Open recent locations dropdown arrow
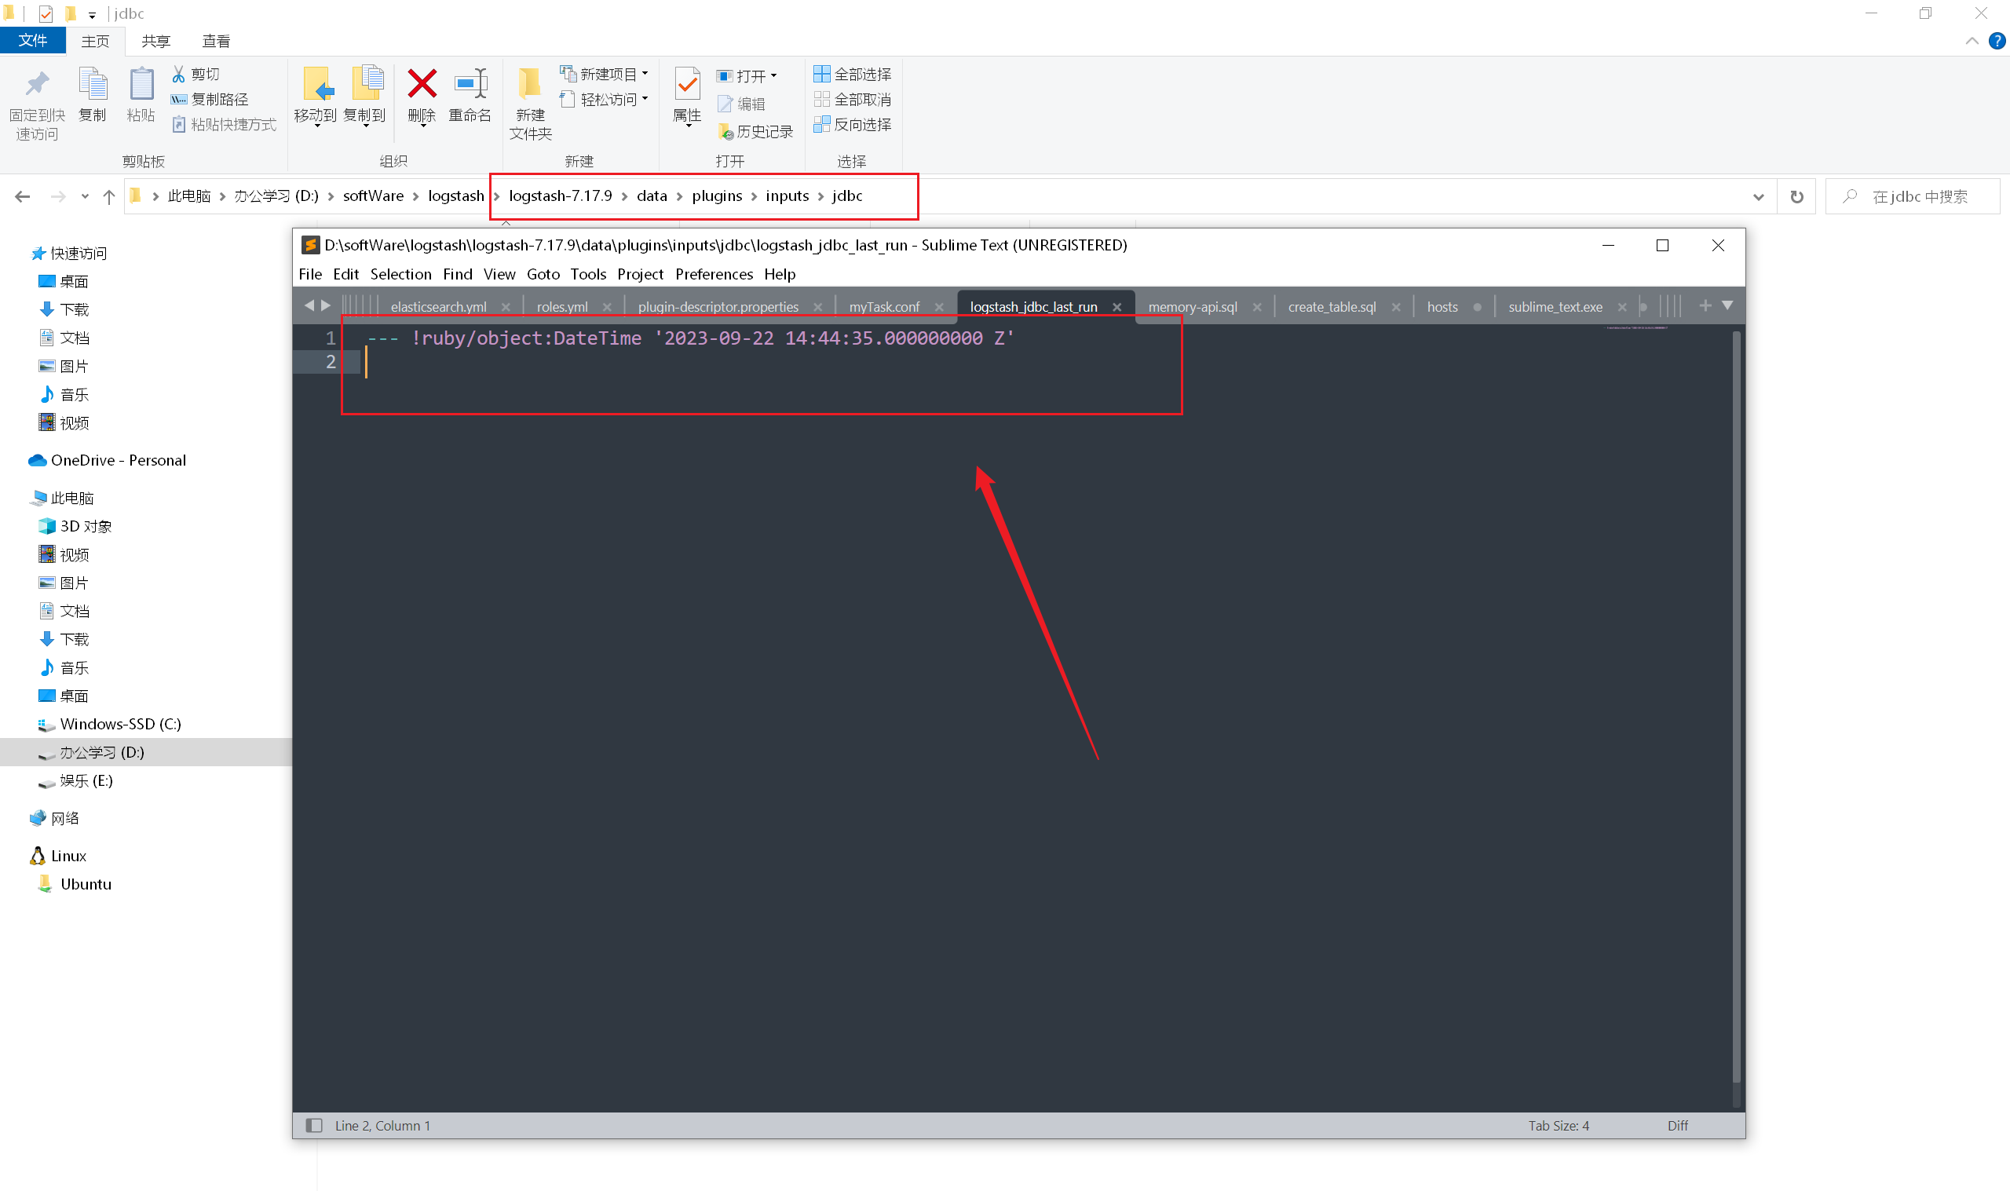 [x=85, y=195]
